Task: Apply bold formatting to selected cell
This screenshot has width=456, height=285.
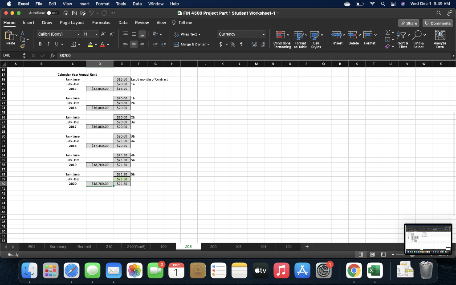Action: coord(40,44)
